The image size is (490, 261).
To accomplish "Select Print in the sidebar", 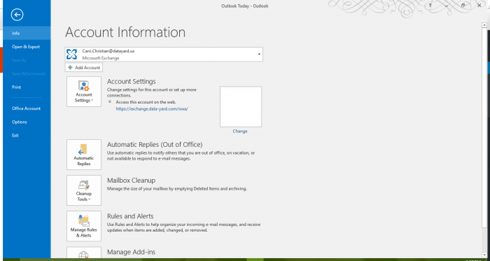I will pos(27,87).
